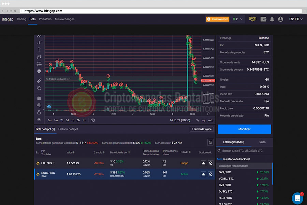This screenshot has width=307, height=205.
Task: Switch to Bots de Spot tab
Action: coord(45,129)
